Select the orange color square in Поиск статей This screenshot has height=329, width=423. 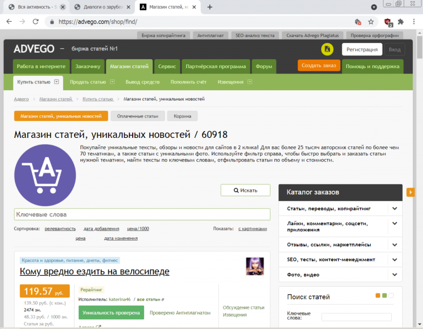pyautogui.click(x=378, y=296)
